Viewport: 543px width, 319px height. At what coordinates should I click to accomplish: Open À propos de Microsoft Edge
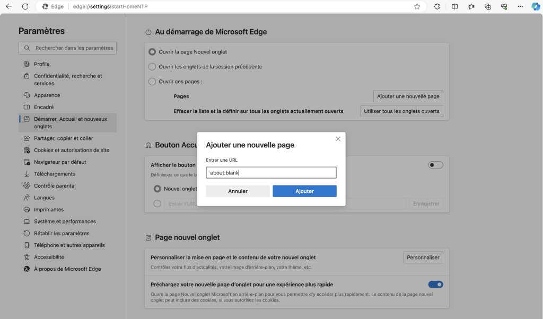pos(67,269)
